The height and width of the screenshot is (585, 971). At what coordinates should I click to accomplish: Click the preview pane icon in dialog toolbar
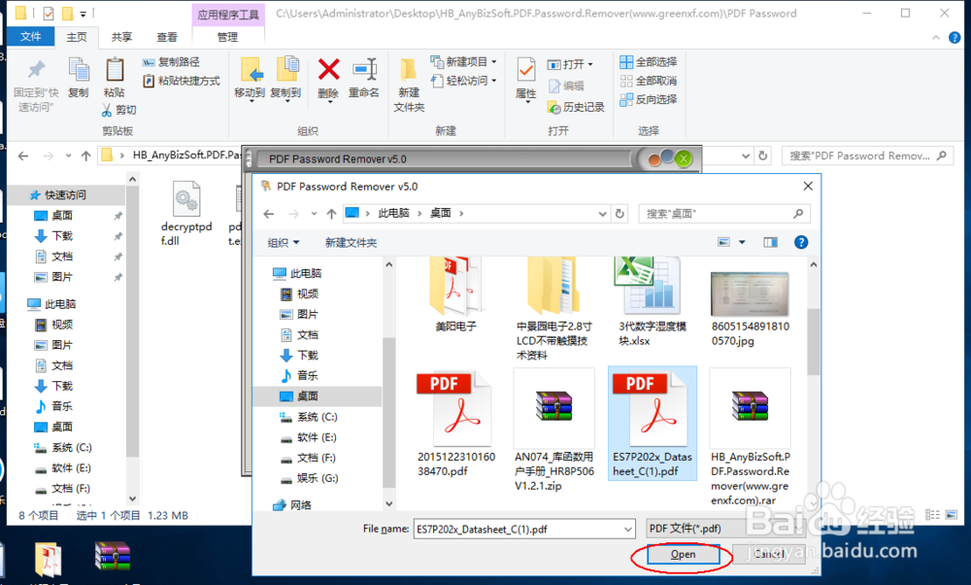pos(770,242)
